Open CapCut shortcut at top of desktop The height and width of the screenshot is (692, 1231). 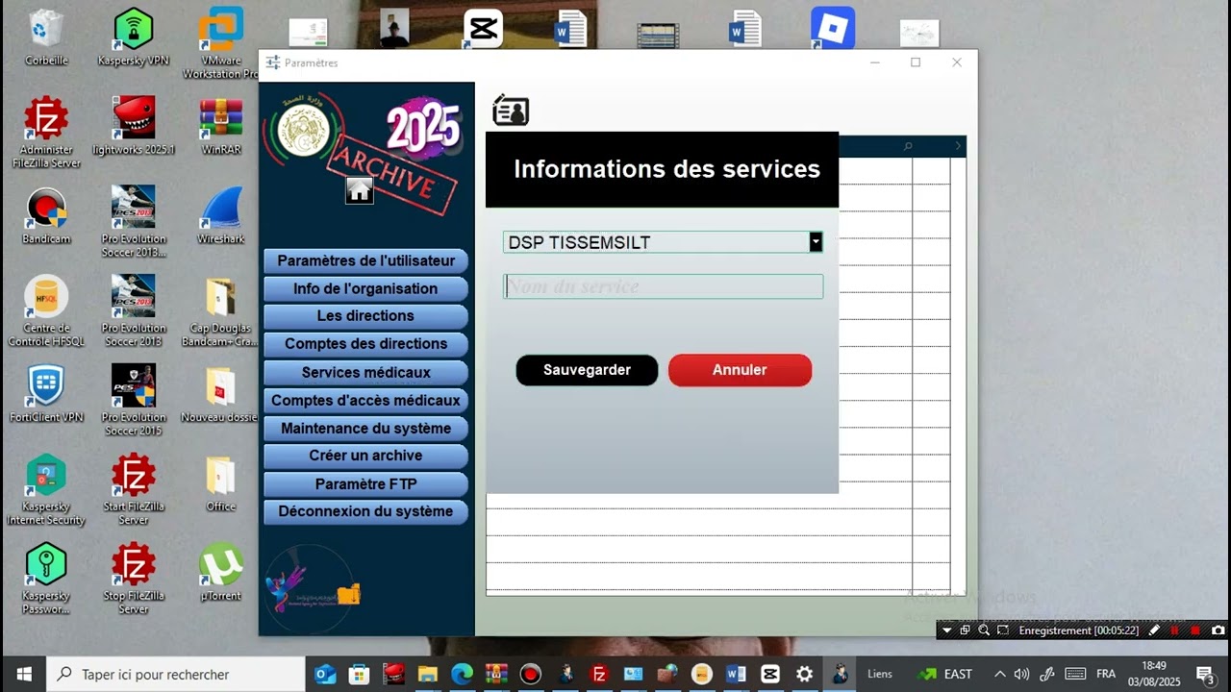[x=483, y=28]
